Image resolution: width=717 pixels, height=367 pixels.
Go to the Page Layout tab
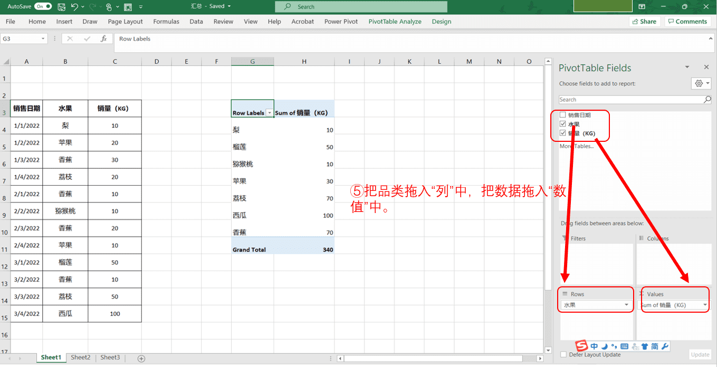pos(125,22)
